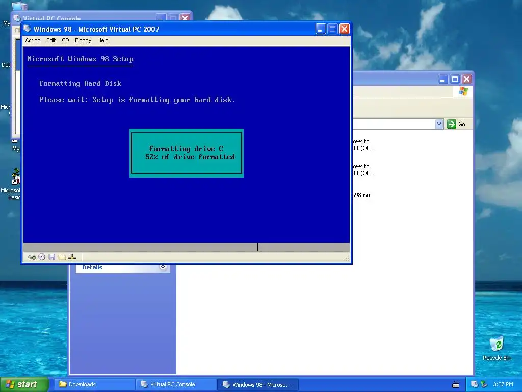The width and height of the screenshot is (522, 392).
Task: Close the Windows 98 Virtual PC window
Action: 344,29
